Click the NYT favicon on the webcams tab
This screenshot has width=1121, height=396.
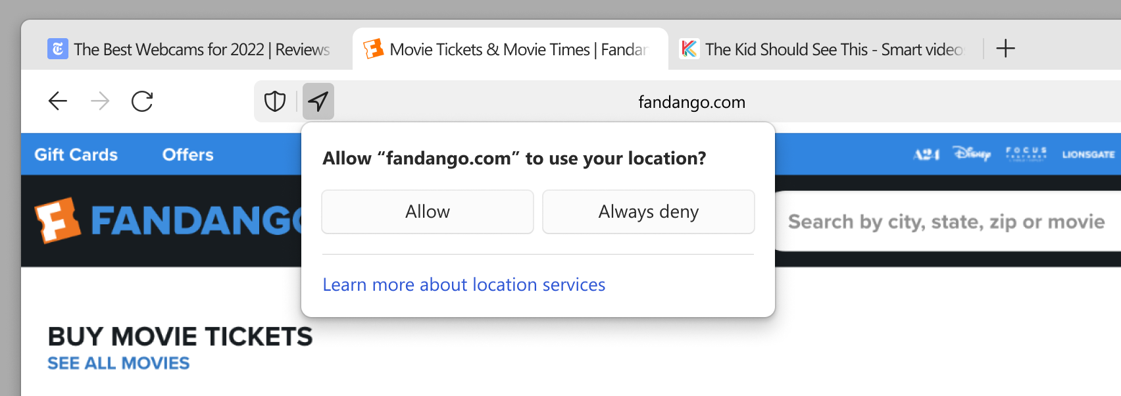pyautogui.click(x=58, y=49)
